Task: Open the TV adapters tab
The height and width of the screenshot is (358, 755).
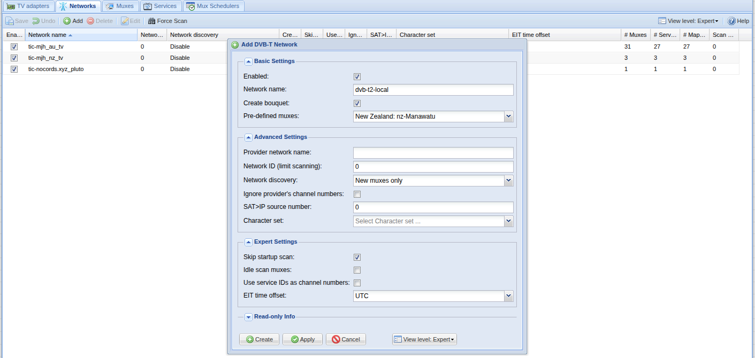Action: click(28, 6)
